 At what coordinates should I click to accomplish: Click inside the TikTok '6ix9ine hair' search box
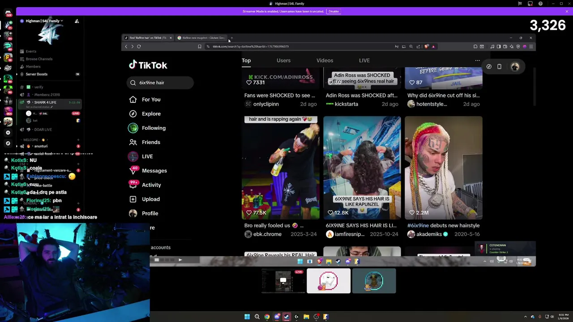(x=160, y=83)
